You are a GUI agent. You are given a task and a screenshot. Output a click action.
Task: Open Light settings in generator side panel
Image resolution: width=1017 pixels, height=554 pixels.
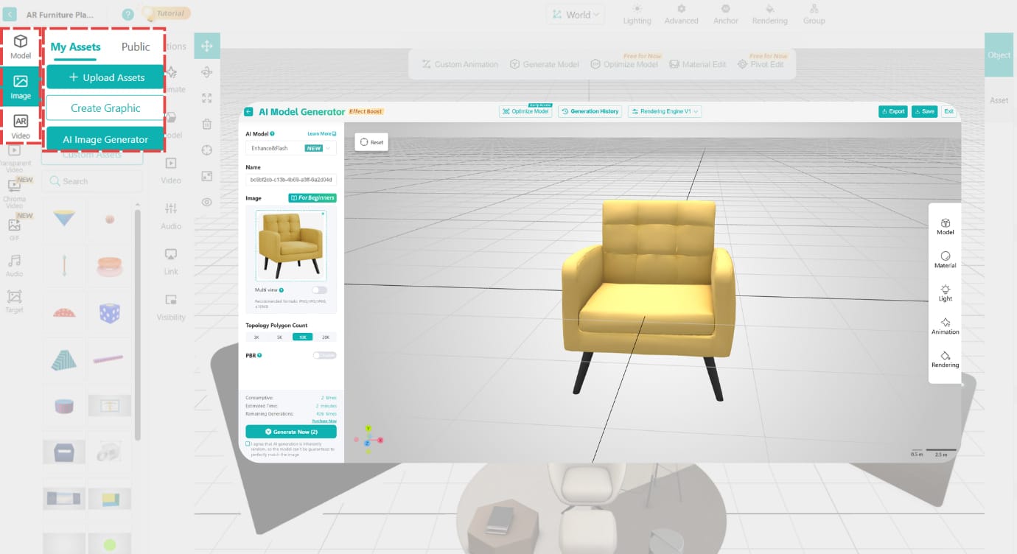[946, 292]
